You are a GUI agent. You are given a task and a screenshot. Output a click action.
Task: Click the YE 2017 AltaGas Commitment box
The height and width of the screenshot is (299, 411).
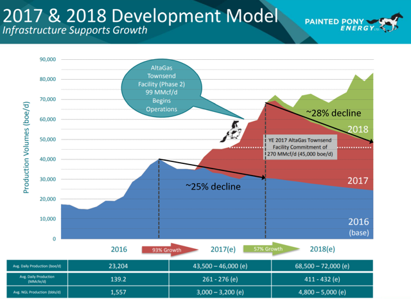coord(300,147)
